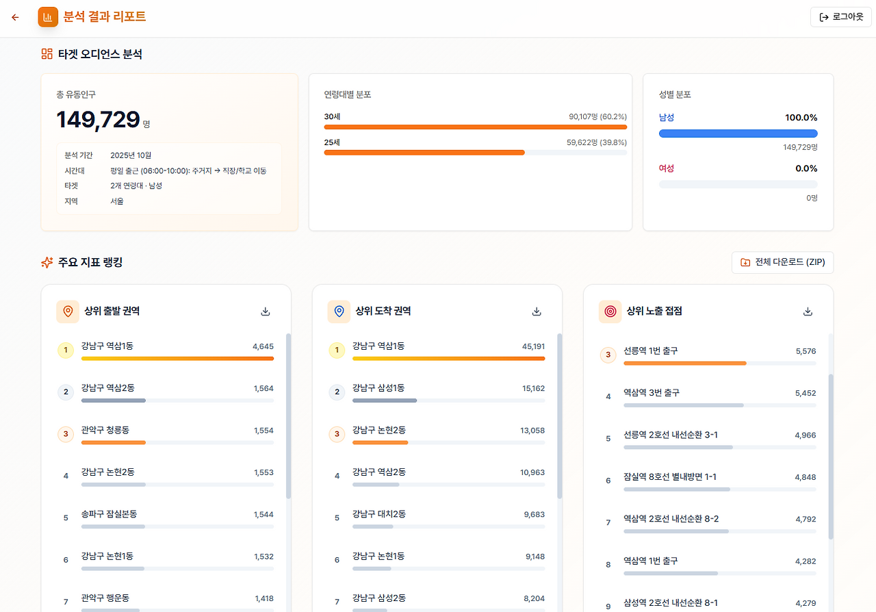Select rank 1 badge in 상위 출발 권역

point(66,350)
